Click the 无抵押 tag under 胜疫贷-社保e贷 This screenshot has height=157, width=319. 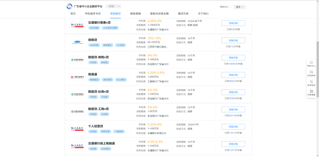tap(104, 97)
